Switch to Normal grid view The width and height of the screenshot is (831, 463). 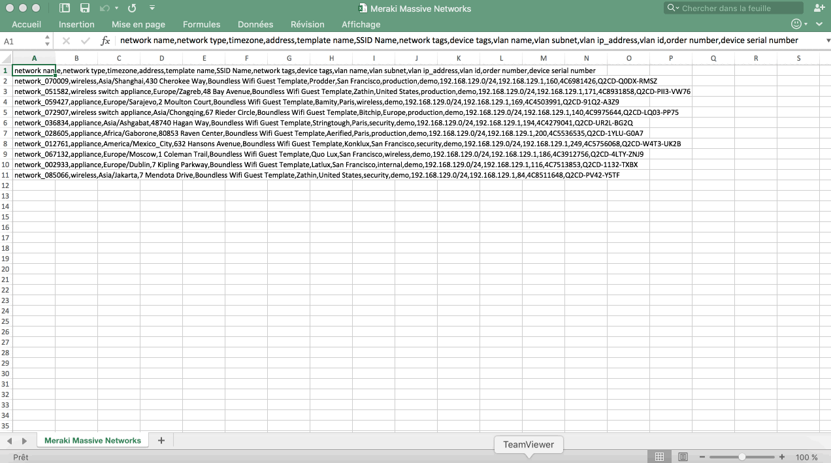pyautogui.click(x=660, y=457)
